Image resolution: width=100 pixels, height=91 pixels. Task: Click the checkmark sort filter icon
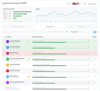50,32
